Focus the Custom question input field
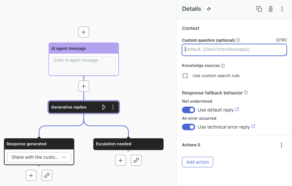 pyautogui.click(x=234, y=50)
